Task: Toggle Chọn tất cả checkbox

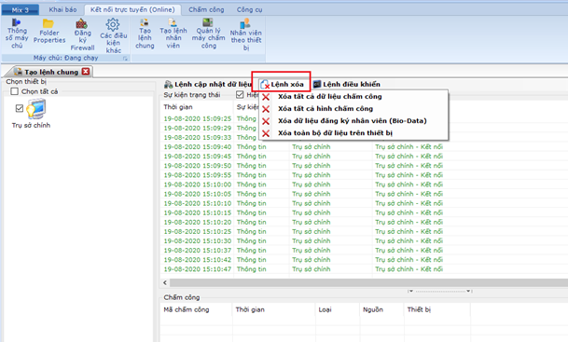Action: [x=15, y=91]
